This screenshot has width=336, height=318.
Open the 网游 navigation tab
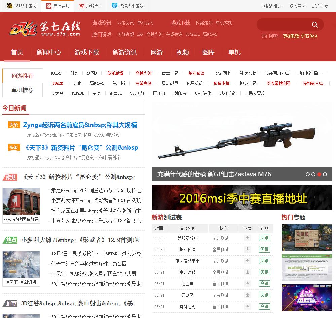tap(157, 52)
